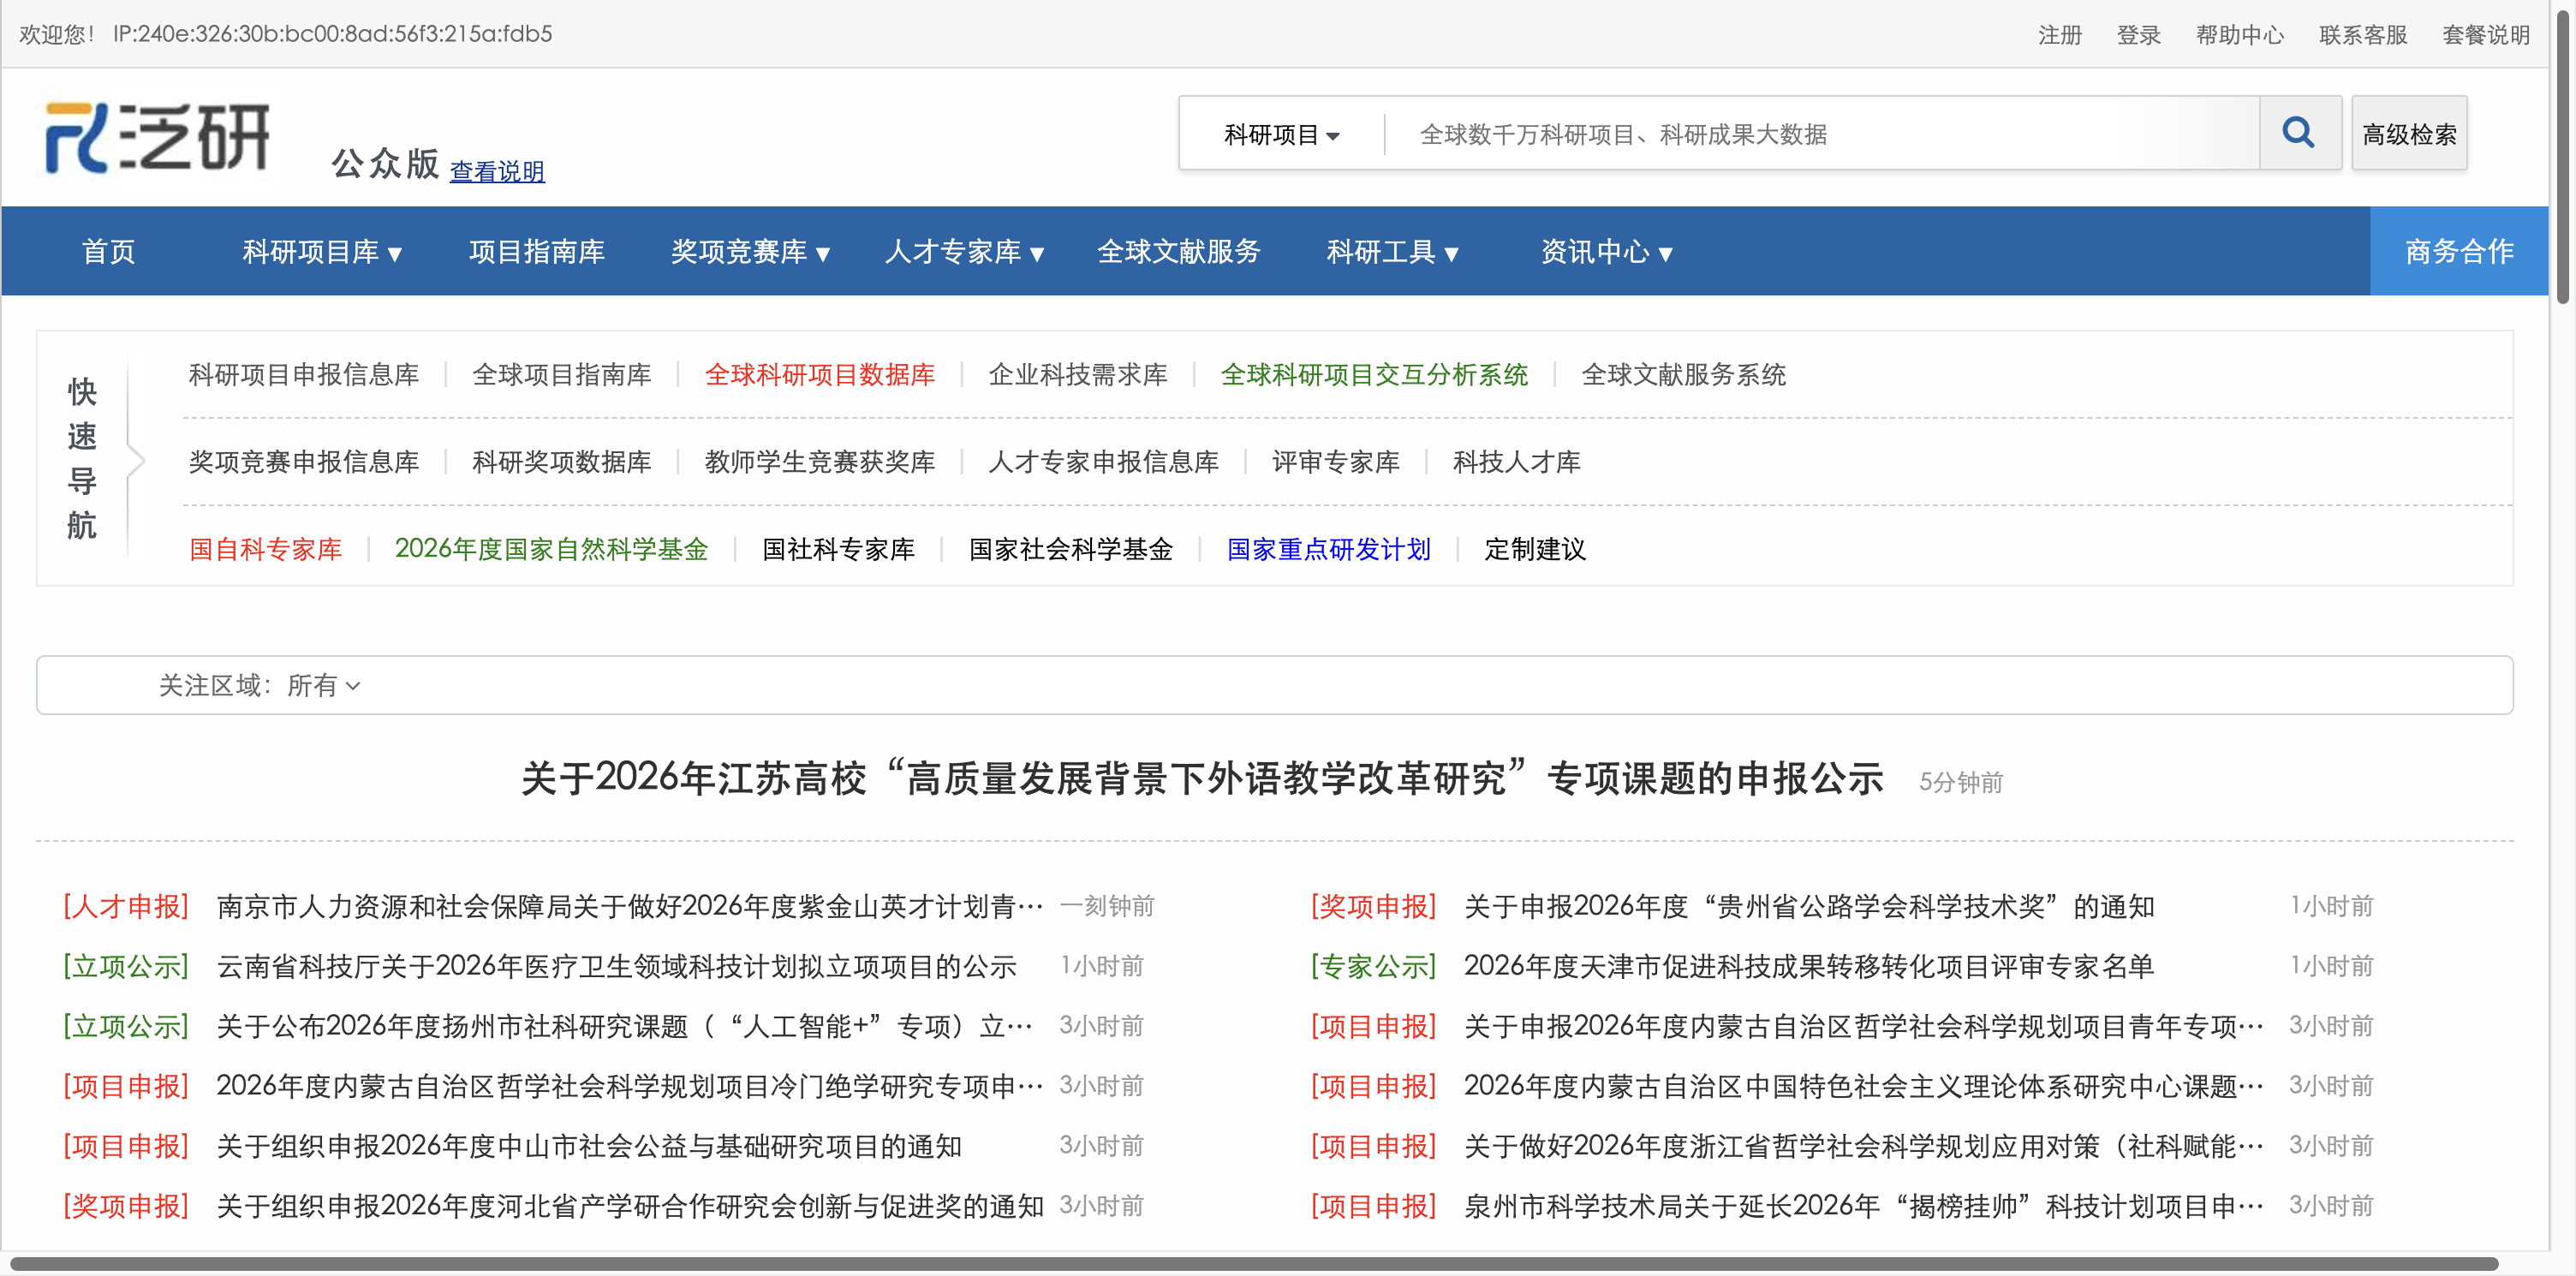
Task: Open 内蒙古冷门绝学研究专项 notice
Action: (630, 1086)
